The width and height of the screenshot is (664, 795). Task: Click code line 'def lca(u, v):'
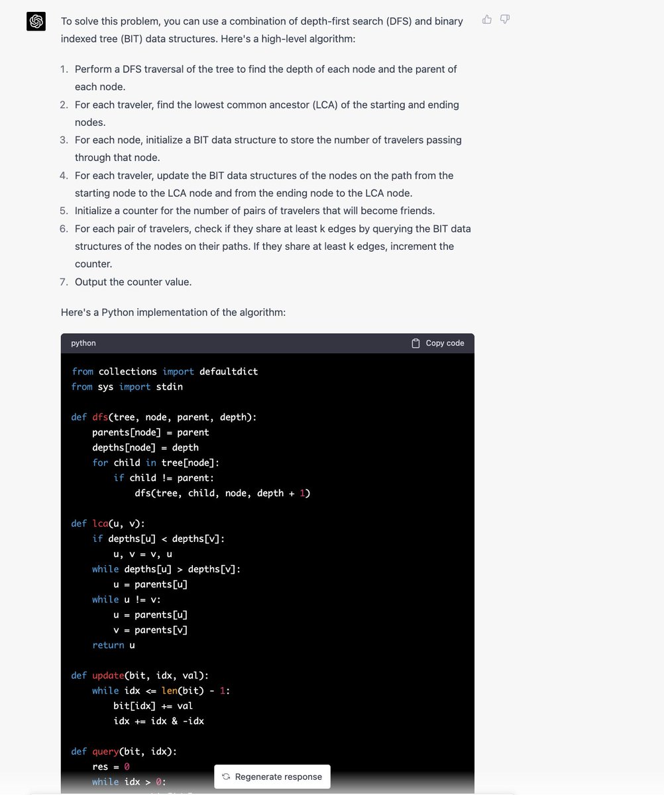pos(108,523)
